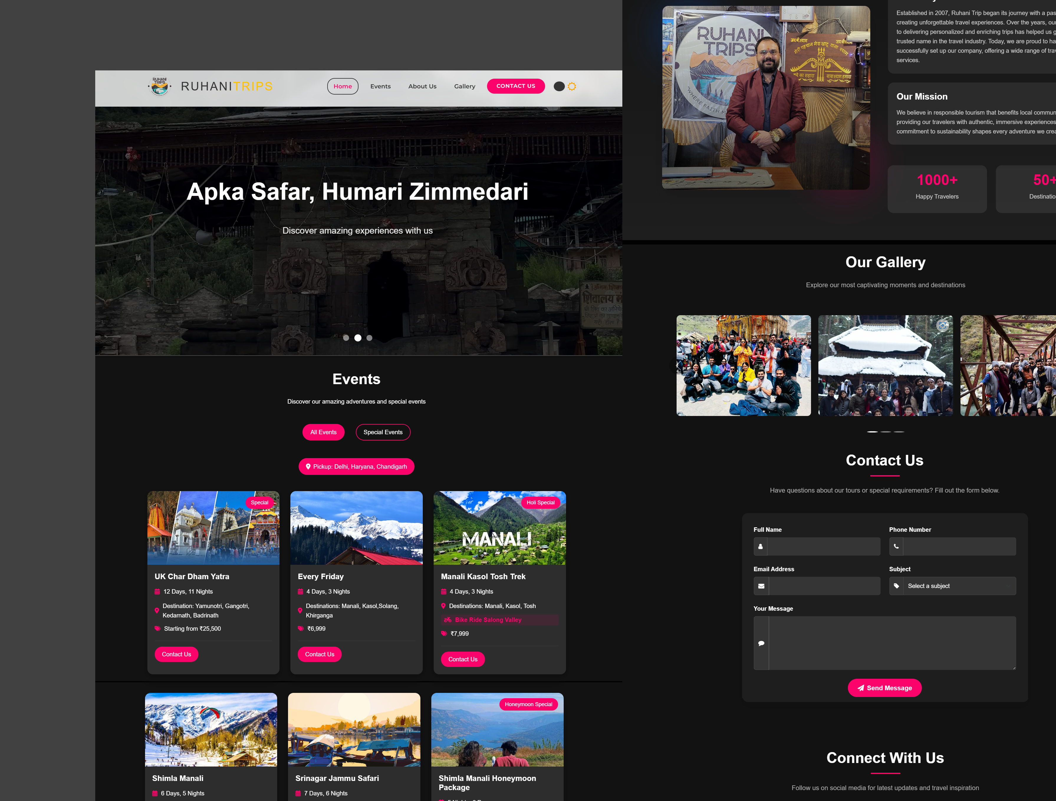Click the speech bubble icon beside Your Message

[761, 643]
